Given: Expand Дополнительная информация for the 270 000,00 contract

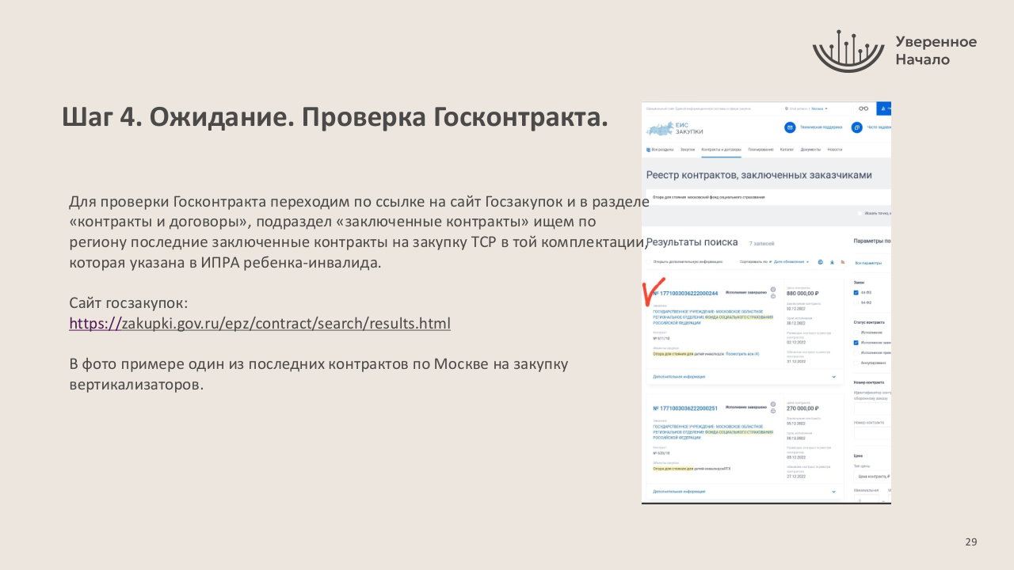Looking at the screenshot, I should point(744,492).
